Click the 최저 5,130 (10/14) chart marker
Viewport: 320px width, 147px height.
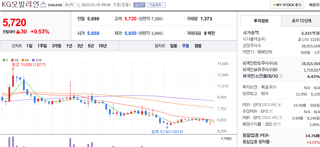(167, 132)
